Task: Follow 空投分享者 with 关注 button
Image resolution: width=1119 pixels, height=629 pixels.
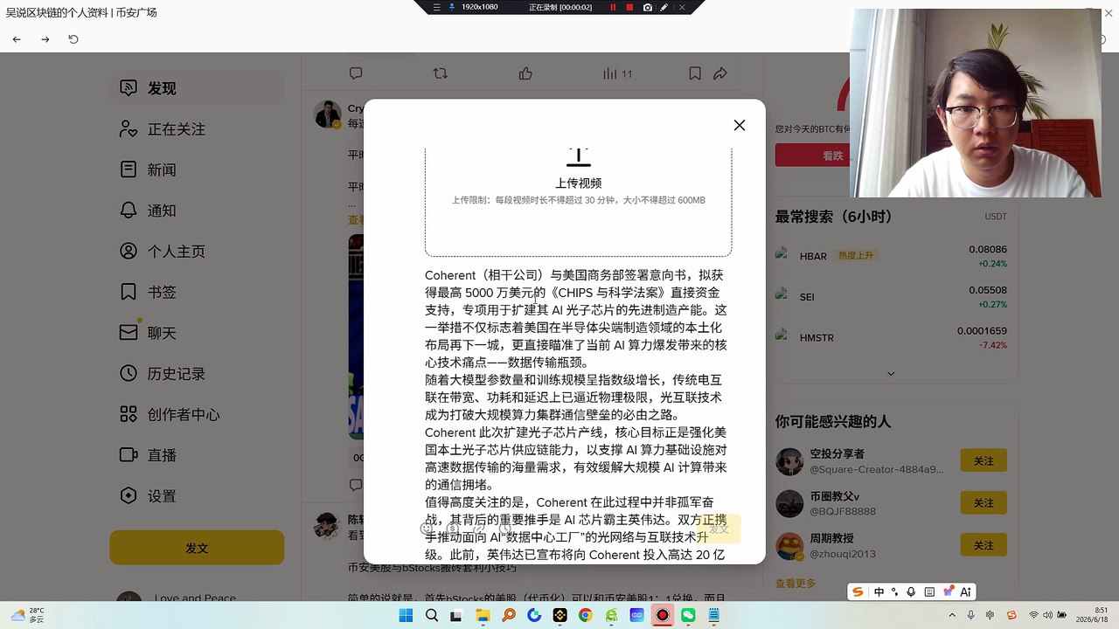Action: [983, 460]
